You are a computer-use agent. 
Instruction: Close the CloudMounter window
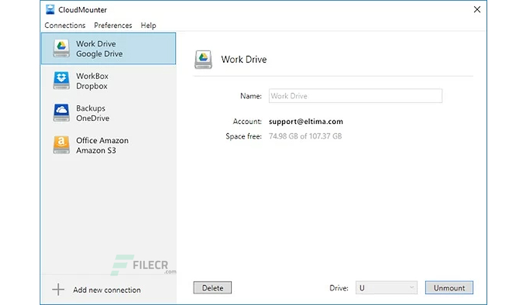pyautogui.click(x=477, y=9)
